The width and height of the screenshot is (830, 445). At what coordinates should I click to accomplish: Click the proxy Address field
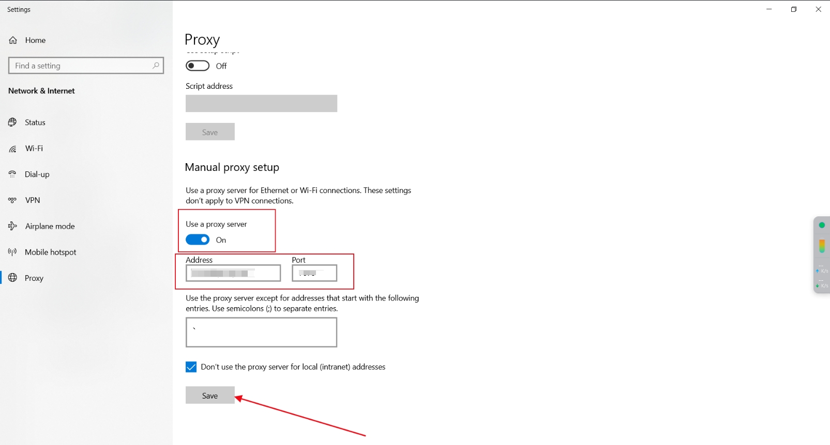pos(233,273)
